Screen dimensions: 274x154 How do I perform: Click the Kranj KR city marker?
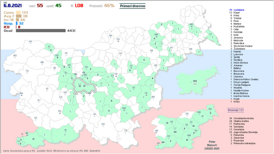click(x=69, y=67)
